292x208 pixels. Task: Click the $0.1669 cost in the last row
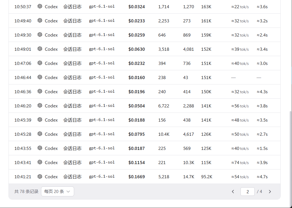tap(136, 177)
